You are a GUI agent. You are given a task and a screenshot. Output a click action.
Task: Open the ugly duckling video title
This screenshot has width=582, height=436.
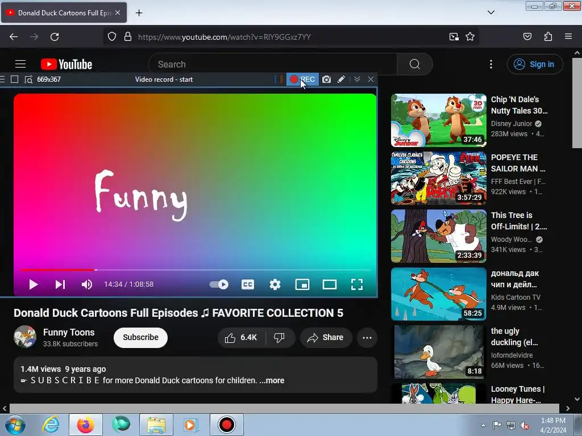[x=514, y=337]
